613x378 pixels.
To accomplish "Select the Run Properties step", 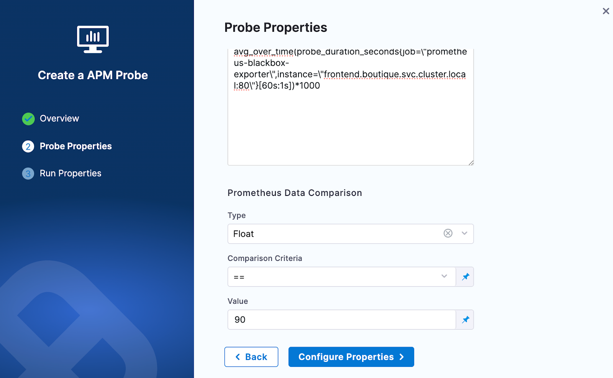I will coord(70,173).
